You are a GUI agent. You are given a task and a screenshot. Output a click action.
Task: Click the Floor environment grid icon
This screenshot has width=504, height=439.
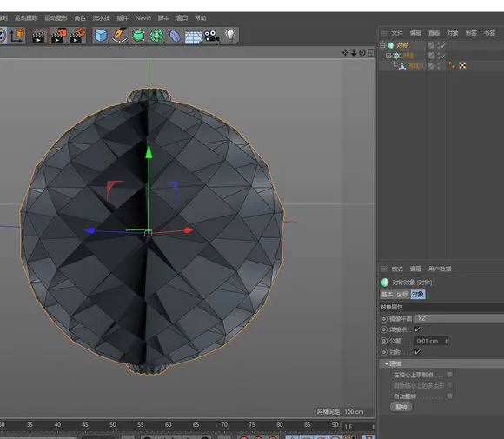point(193,37)
